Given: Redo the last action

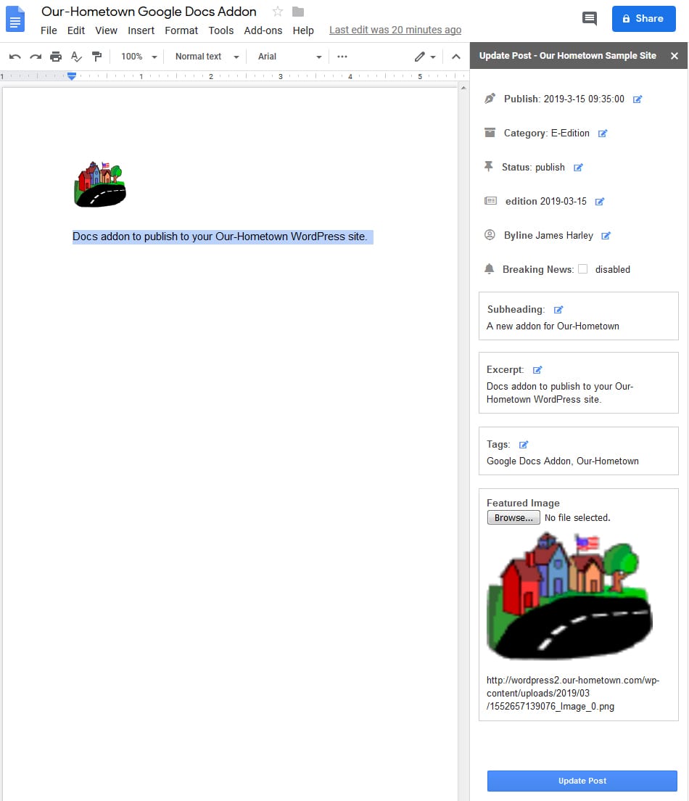Looking at the screenshot, I should pos(36,57).
